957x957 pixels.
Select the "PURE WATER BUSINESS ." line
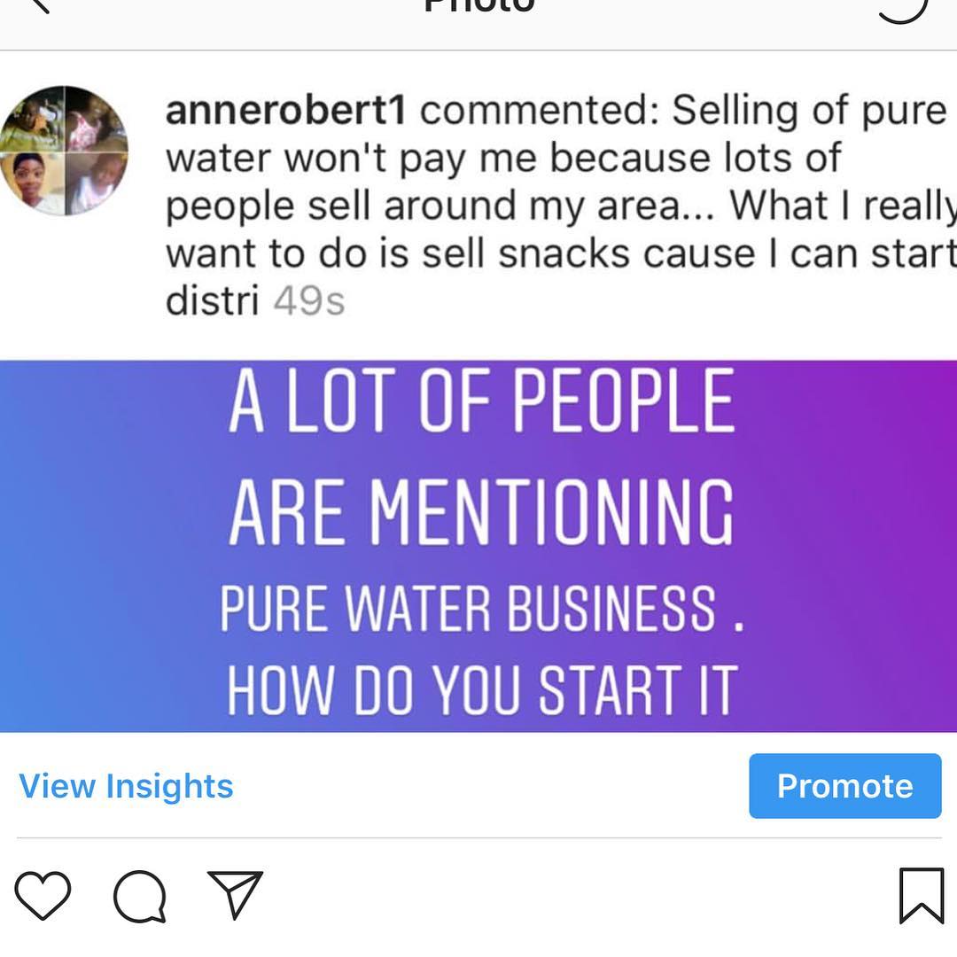pyautogui.click(x=481, y=608)
